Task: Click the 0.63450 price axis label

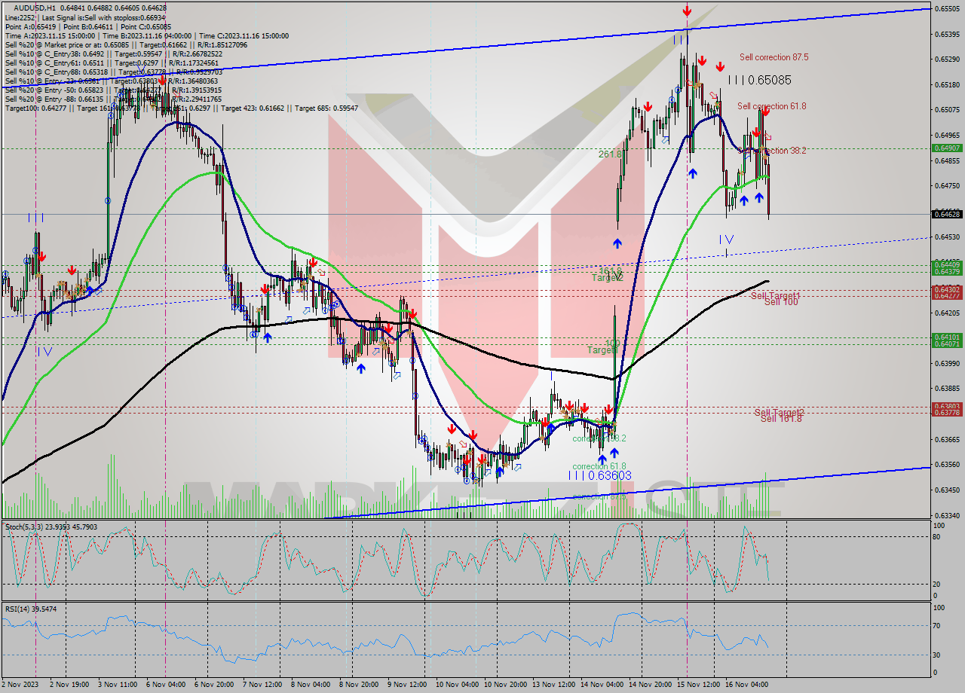Action: (947, 490)
